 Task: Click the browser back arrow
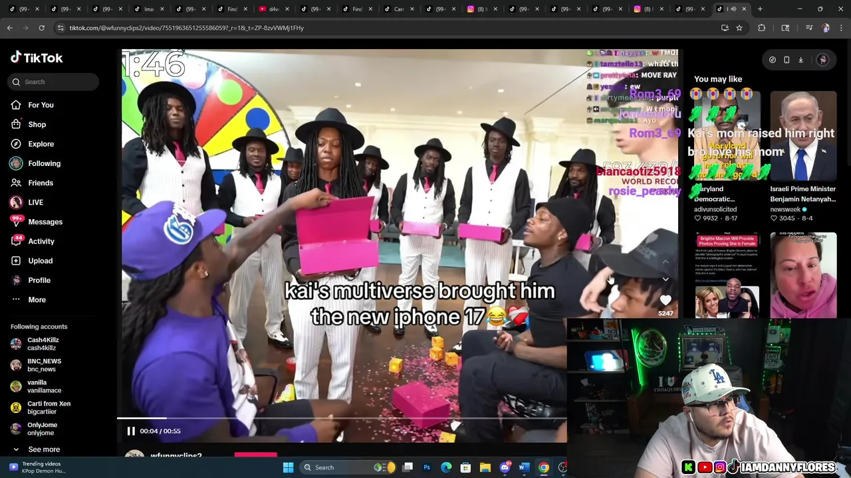pos(10,28)
